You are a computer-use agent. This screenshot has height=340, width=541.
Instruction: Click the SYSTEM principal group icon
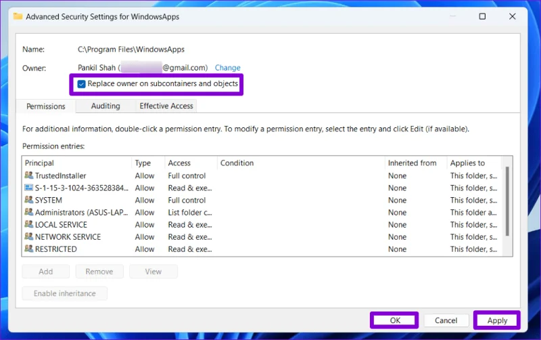coord(29,200)
